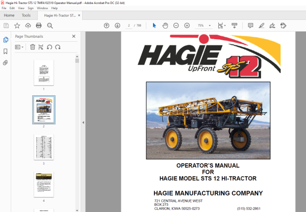Toggle read mode scrolling icon
The width and height of the screenshot is (306, 212).
pos(235,25)
